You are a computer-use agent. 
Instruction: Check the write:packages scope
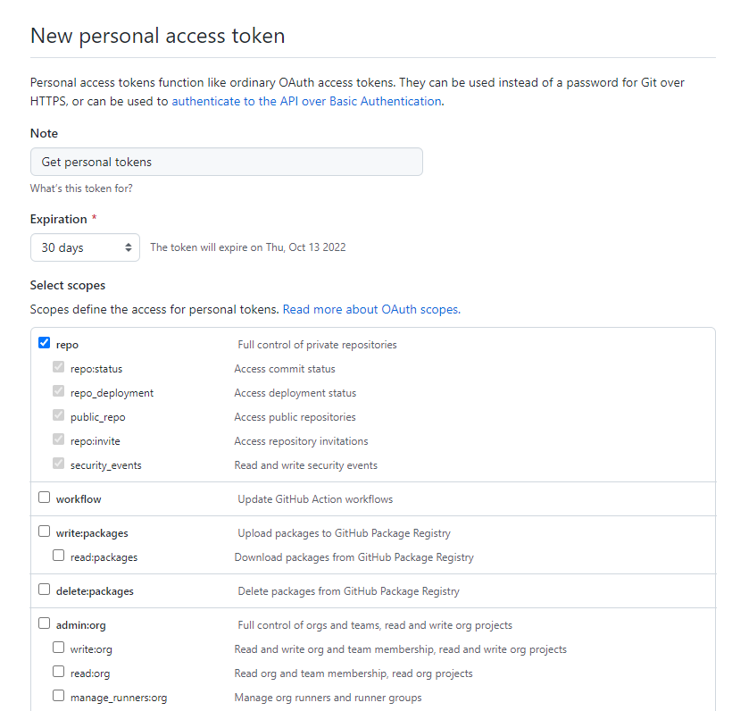click(45, 531)
